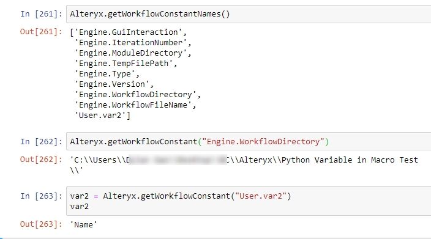Select the In [261] prompt label

pos(41,14)
